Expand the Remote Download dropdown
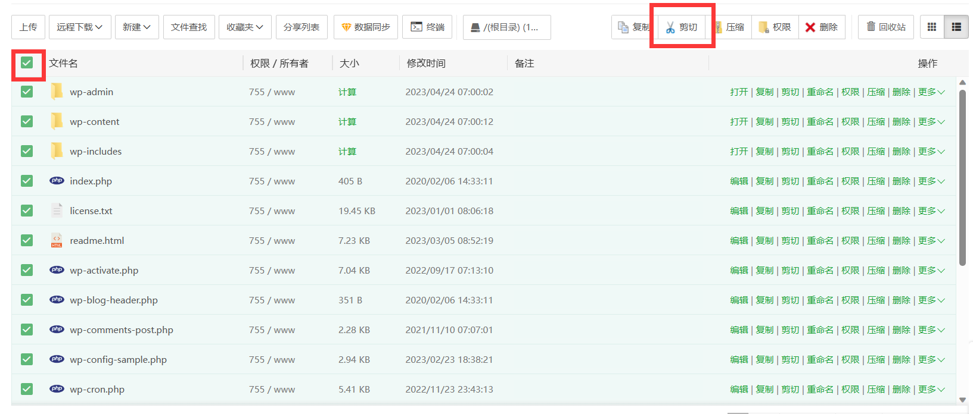The height and width of the screenshot is (414, 973). coord(80,27)
